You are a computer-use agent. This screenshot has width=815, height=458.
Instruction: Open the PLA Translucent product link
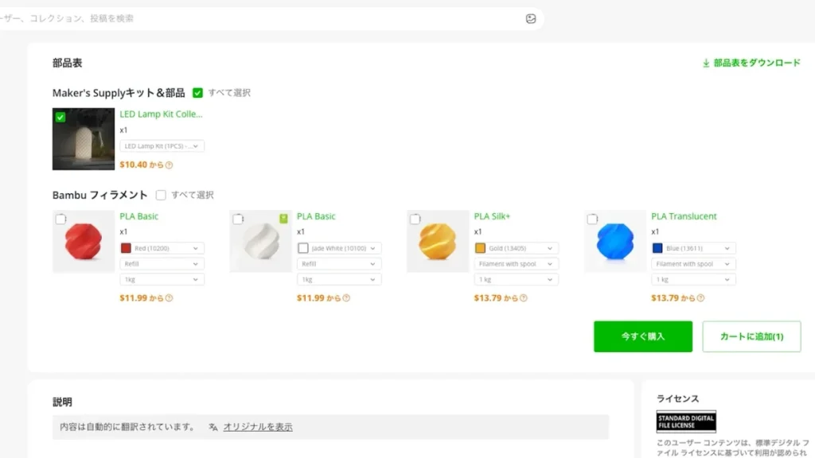coord(684,216)
